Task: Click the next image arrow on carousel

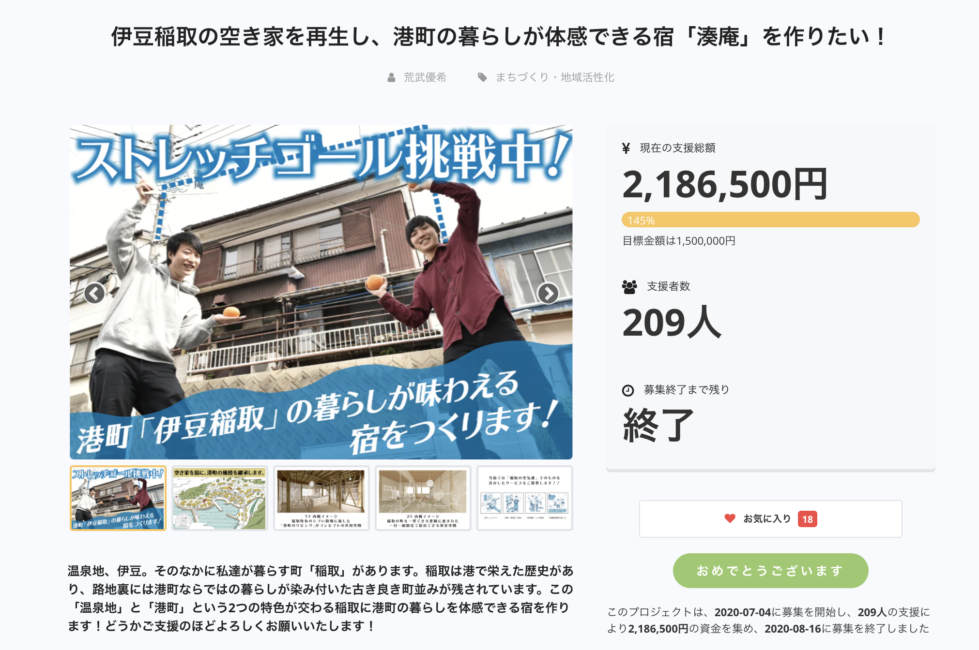Action: coord(548,293)
